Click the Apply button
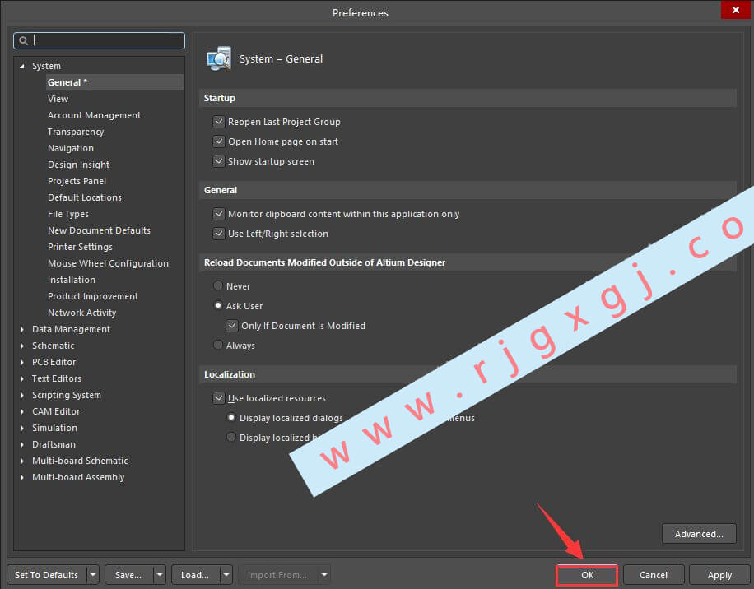Image resolution: width=754 pixels, height=589 pixels. click(719, 575)
